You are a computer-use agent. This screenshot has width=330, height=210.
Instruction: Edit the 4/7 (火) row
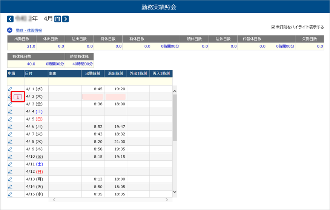point(10,134)
